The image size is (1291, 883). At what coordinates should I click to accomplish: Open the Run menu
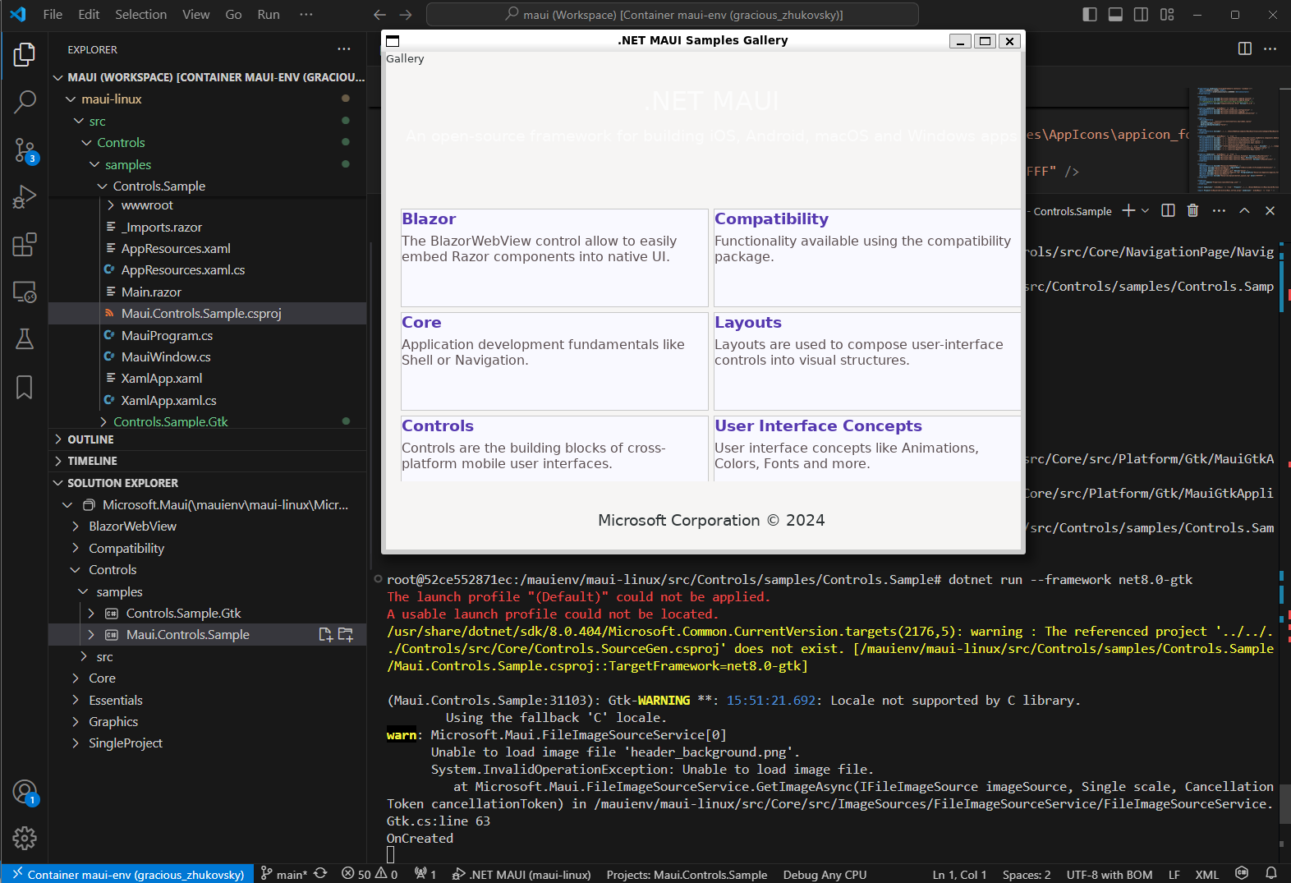click(269, 15)
